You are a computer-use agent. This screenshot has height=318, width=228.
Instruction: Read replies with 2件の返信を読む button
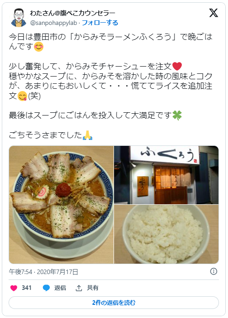pos(114,303)
